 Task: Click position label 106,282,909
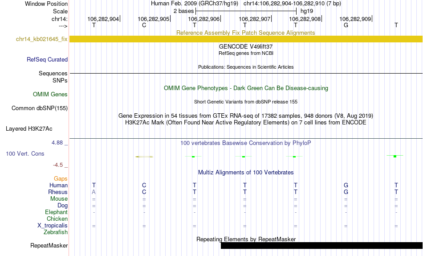pyautogui.click(x=355, y=19)
